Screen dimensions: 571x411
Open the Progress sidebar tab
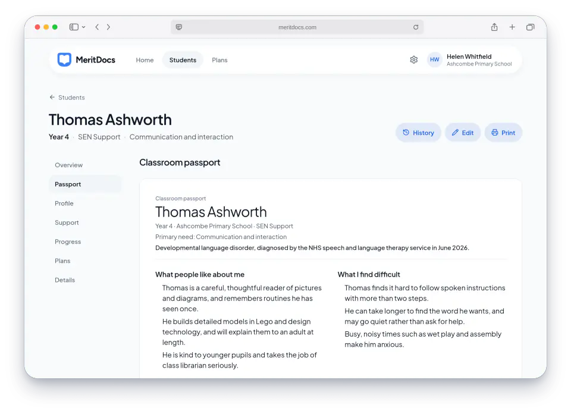click(x=85, y=241)
